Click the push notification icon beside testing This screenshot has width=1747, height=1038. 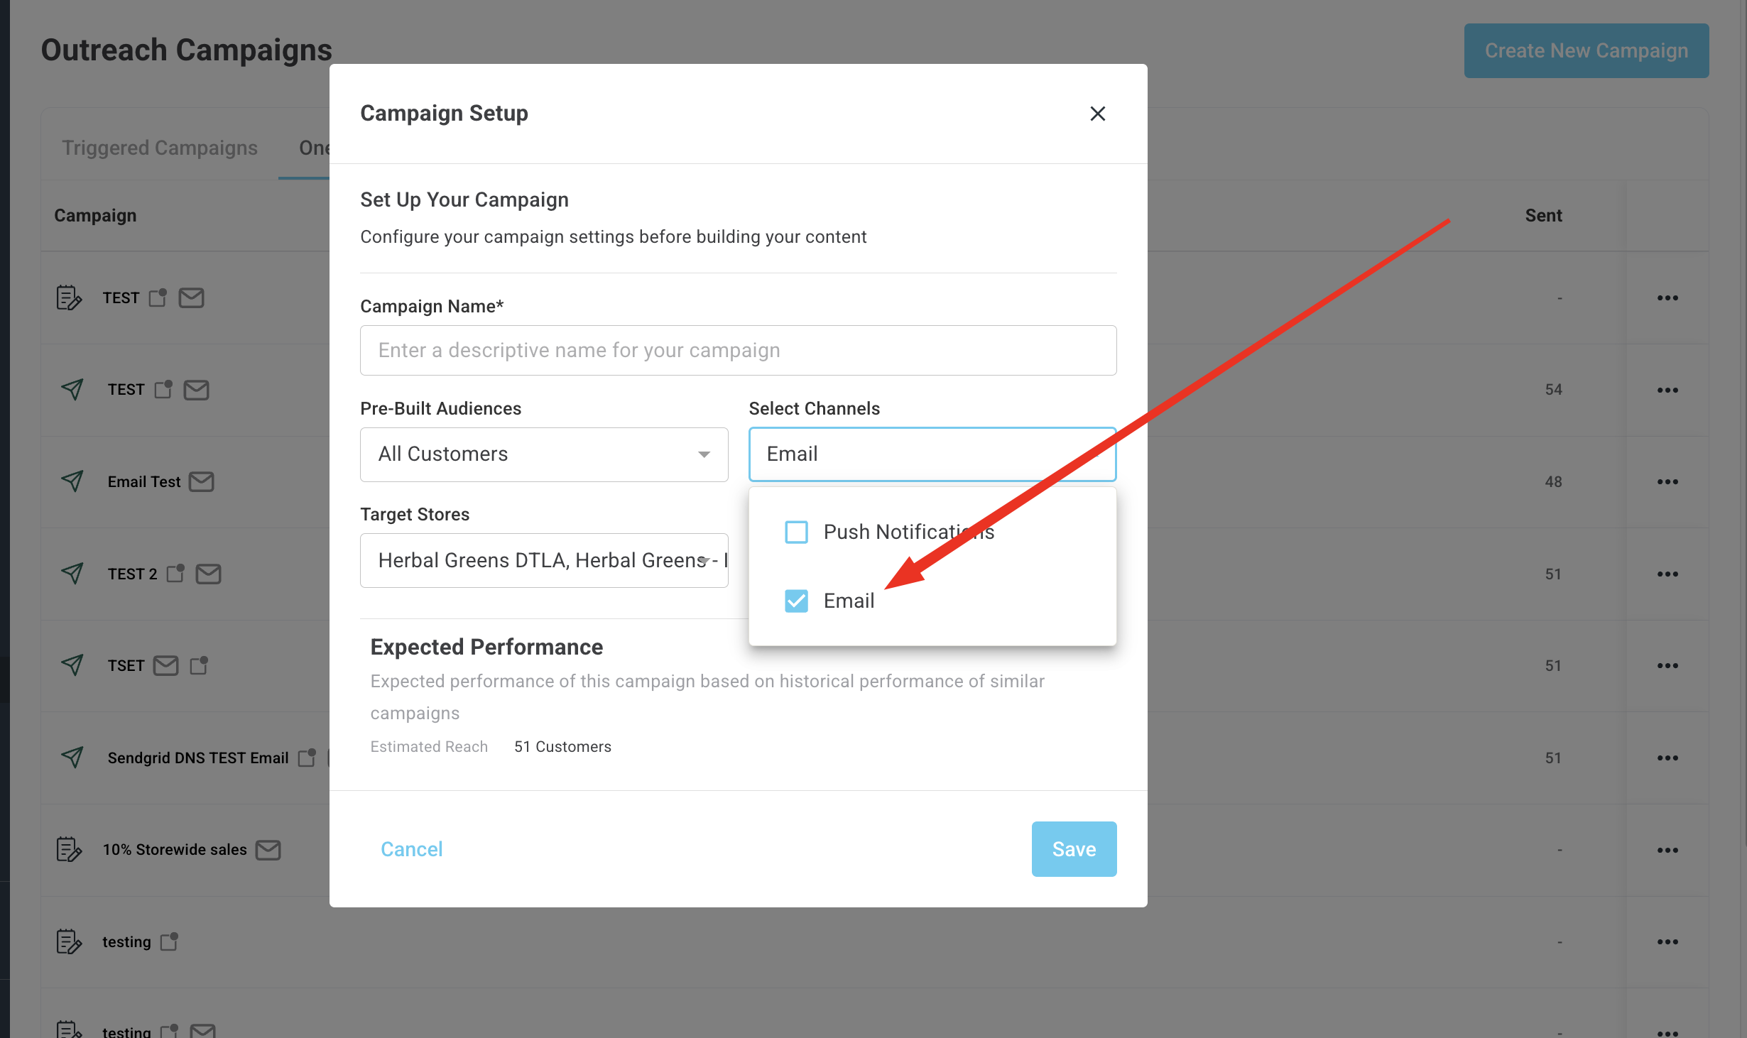(x=169, y=941)
